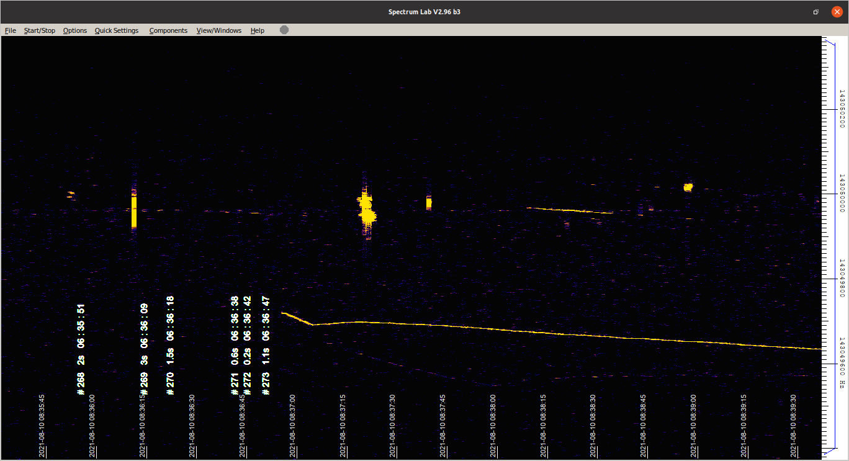
Task: Click the 08:35:45 time axis label
Action: tap(42, 426)
